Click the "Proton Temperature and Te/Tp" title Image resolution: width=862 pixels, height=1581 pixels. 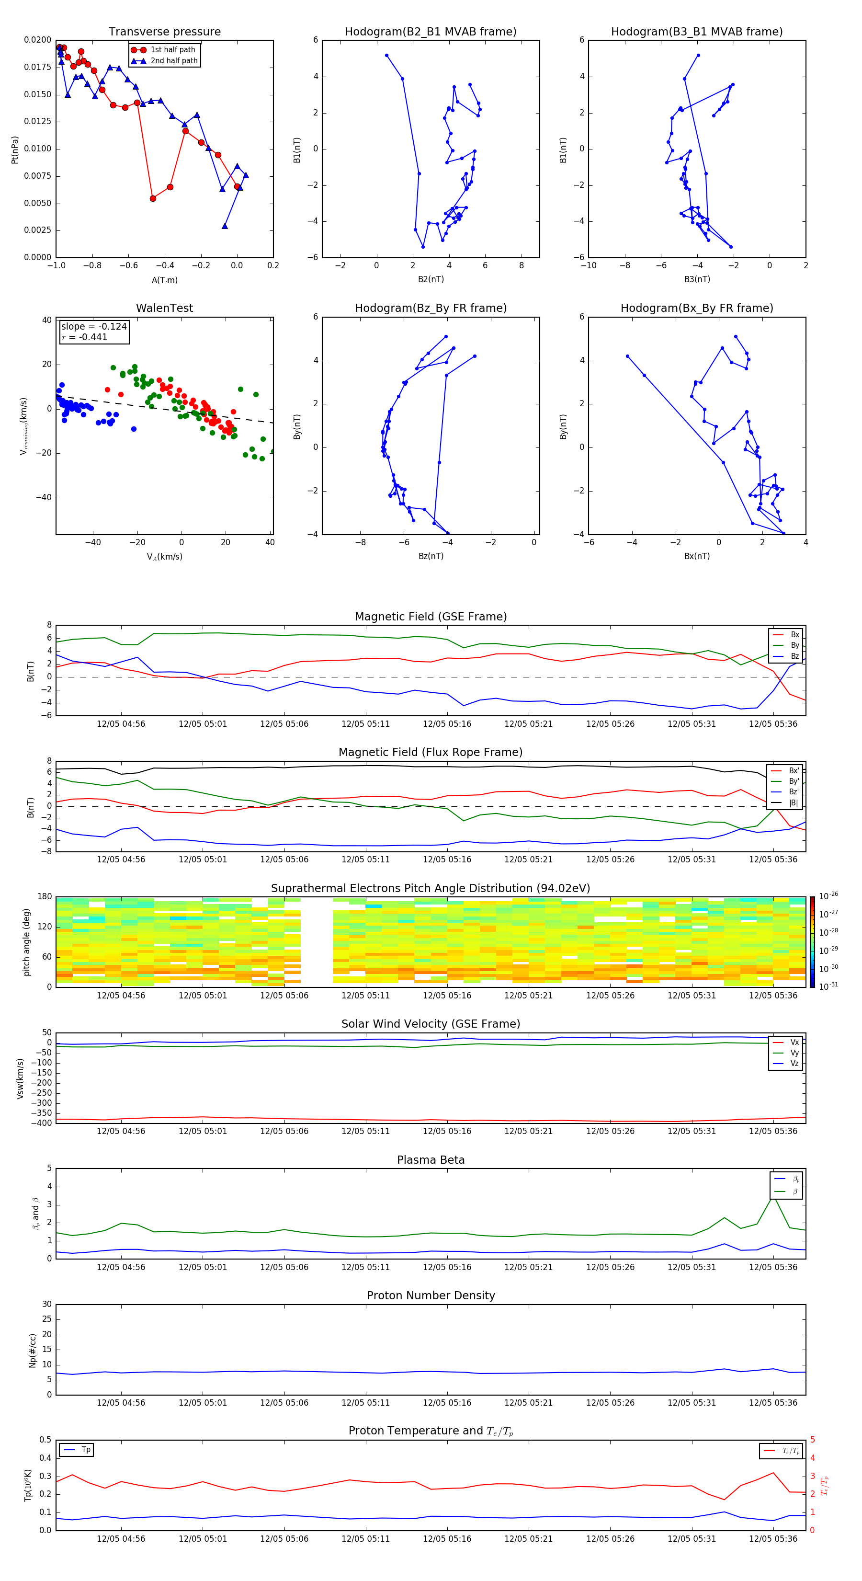click(x=431, y=1431)
